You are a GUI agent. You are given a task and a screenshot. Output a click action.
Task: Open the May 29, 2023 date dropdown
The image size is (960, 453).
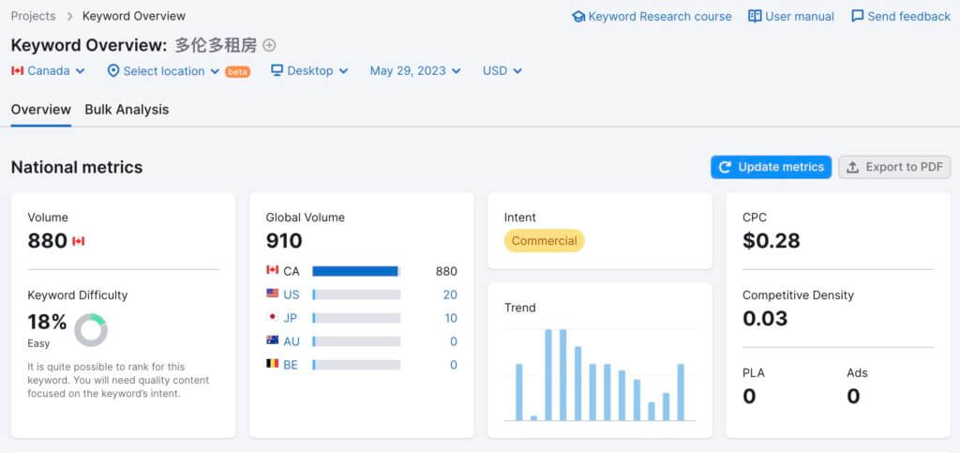click(x=415, y=71)
